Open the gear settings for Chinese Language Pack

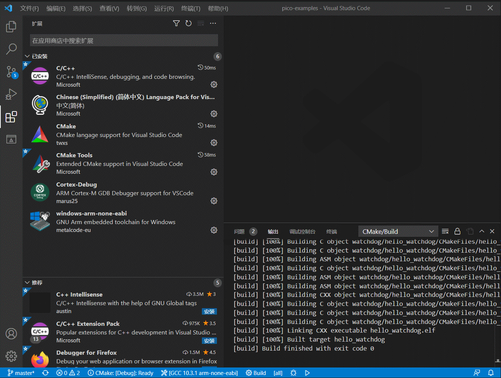click(x=214, y=113)
